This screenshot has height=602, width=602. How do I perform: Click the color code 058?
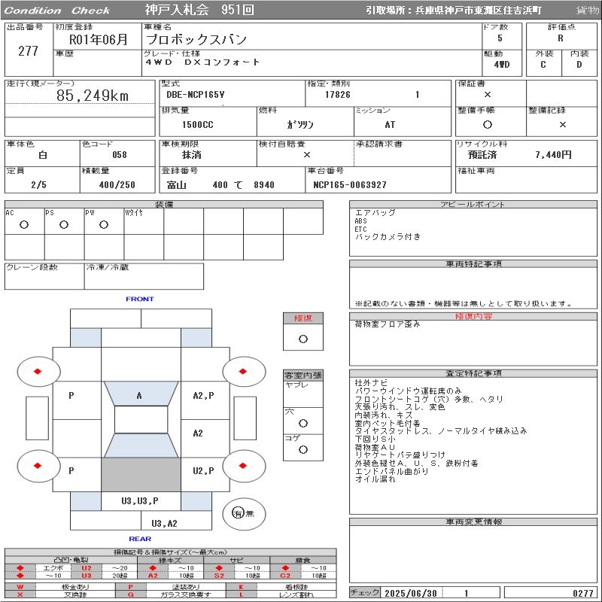[x=120, y=155]
